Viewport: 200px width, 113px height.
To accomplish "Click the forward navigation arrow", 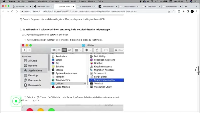I will pyautogui.click(x=8, y=11).
